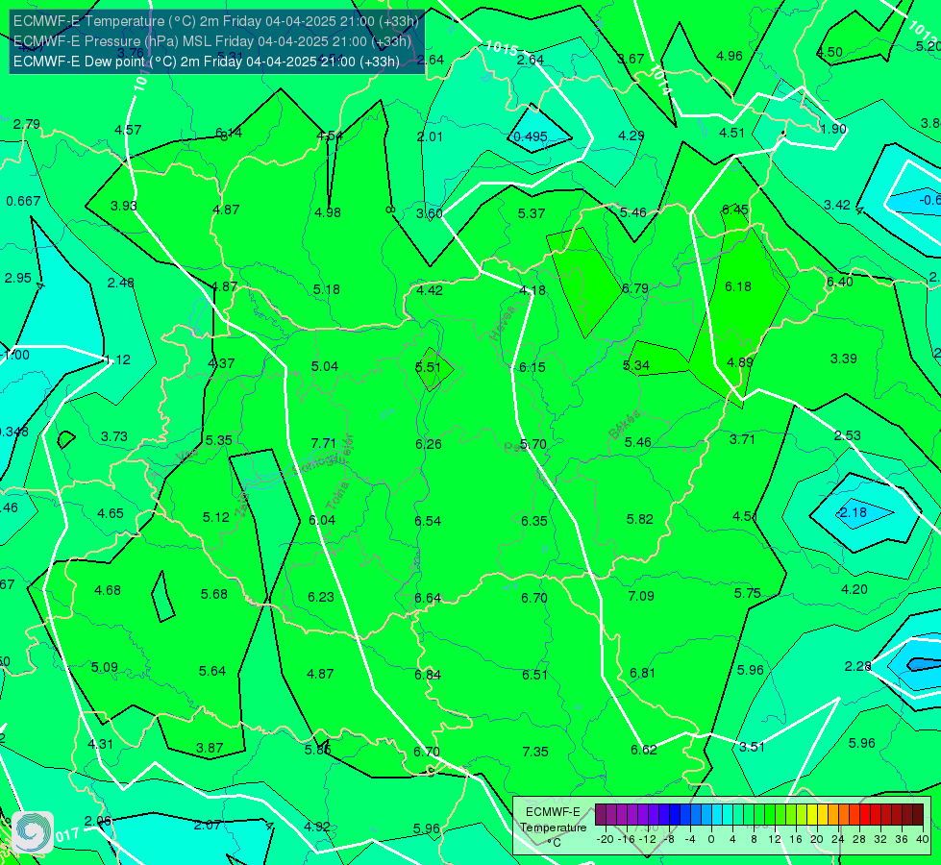This screenshot has width=941, height=865.
Task: Click the 0.667 temperature value
Action: point(23,201)
